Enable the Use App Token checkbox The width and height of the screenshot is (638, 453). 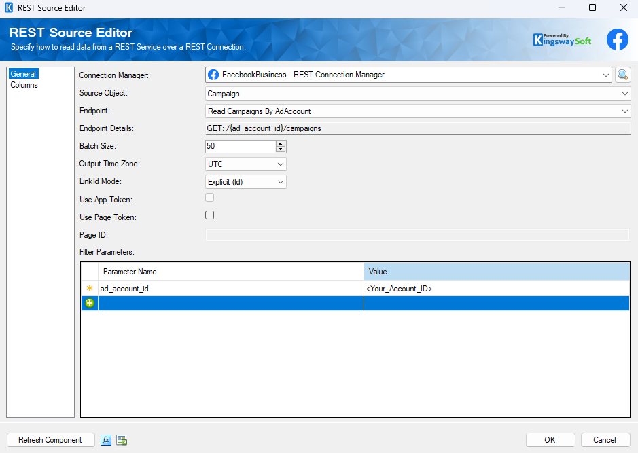(209, 197)
